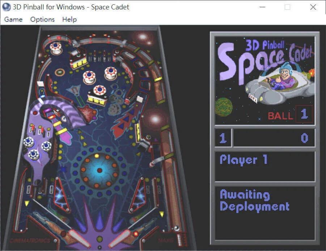Click the top light of wormhole circle
The height and width of the screenshot is (251, 326).
coord(97,156)
